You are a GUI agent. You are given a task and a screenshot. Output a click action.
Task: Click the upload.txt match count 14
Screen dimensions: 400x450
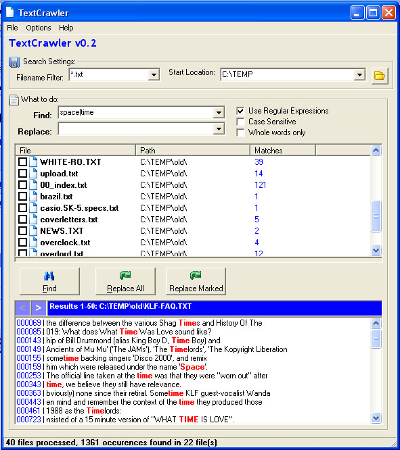point(259,174)
